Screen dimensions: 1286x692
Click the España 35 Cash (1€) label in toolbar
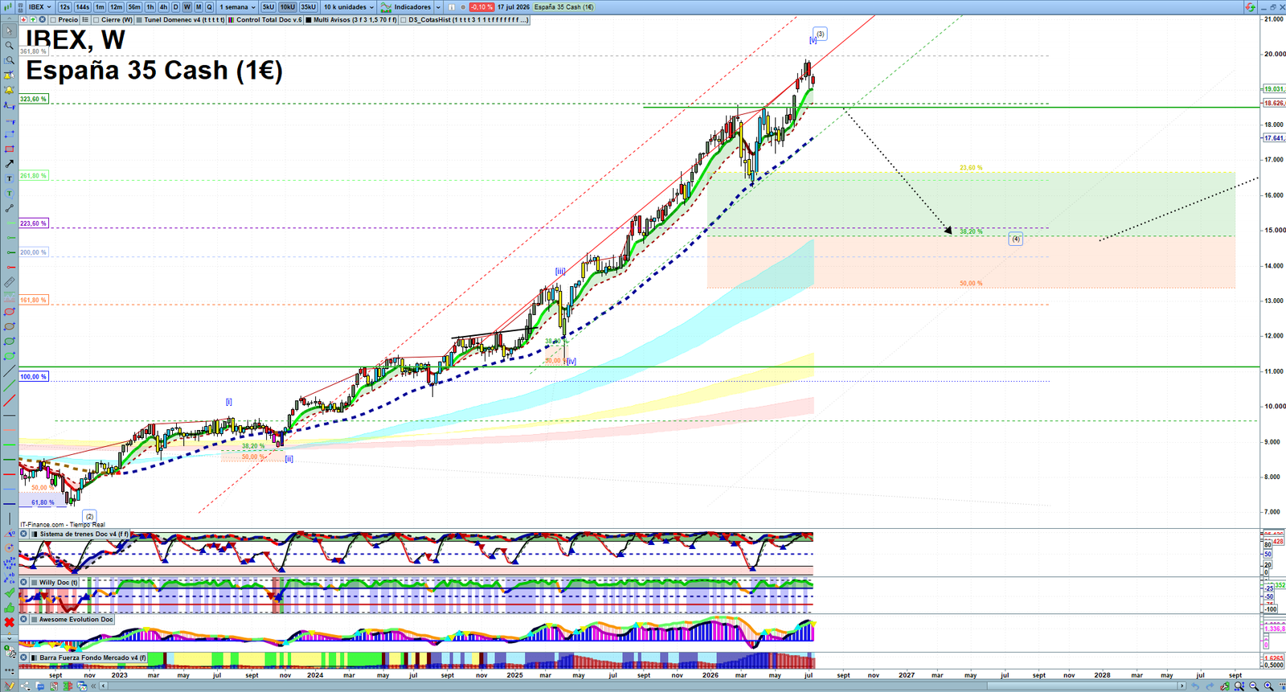[x=563, y=7]
